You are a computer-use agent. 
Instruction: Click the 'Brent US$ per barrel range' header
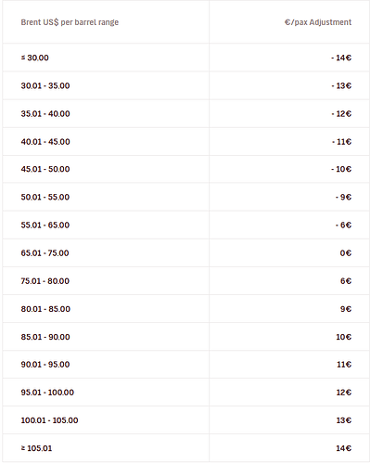70,22
